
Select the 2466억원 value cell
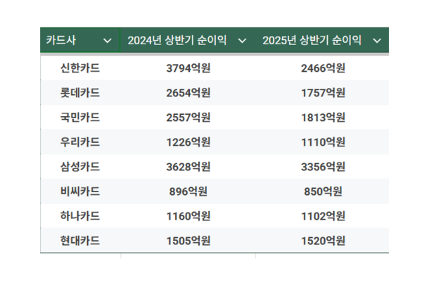point(323,68)
